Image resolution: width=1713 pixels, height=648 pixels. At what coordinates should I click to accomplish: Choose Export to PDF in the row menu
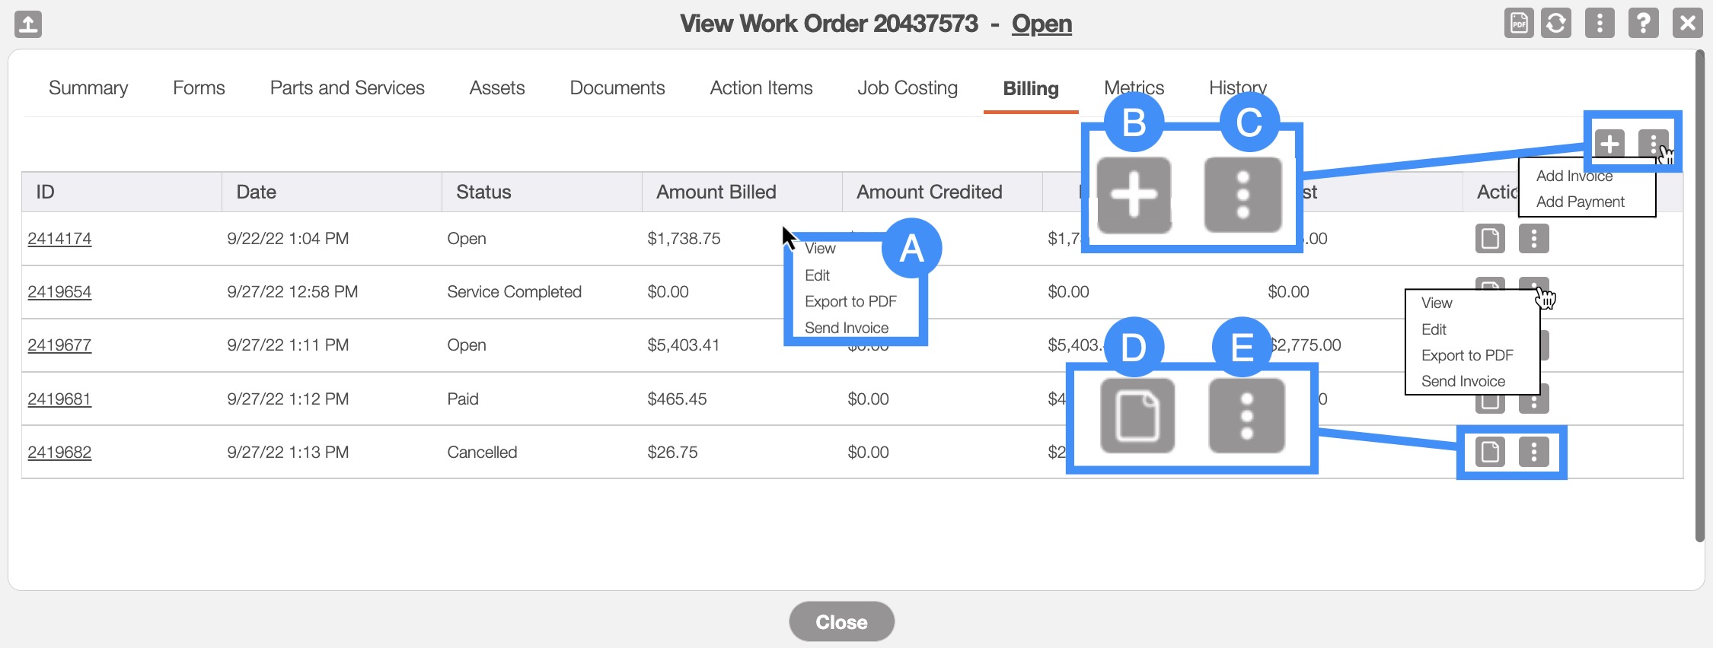point(1466,355)
